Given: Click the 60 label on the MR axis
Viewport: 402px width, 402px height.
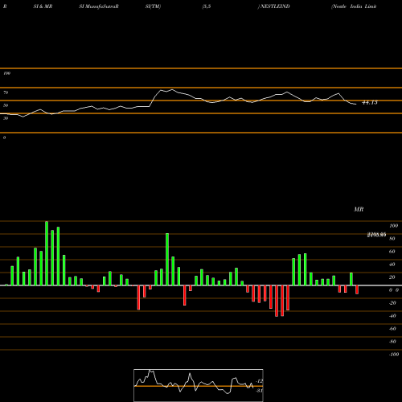Looking at the screenshot, I should [392, 252].
